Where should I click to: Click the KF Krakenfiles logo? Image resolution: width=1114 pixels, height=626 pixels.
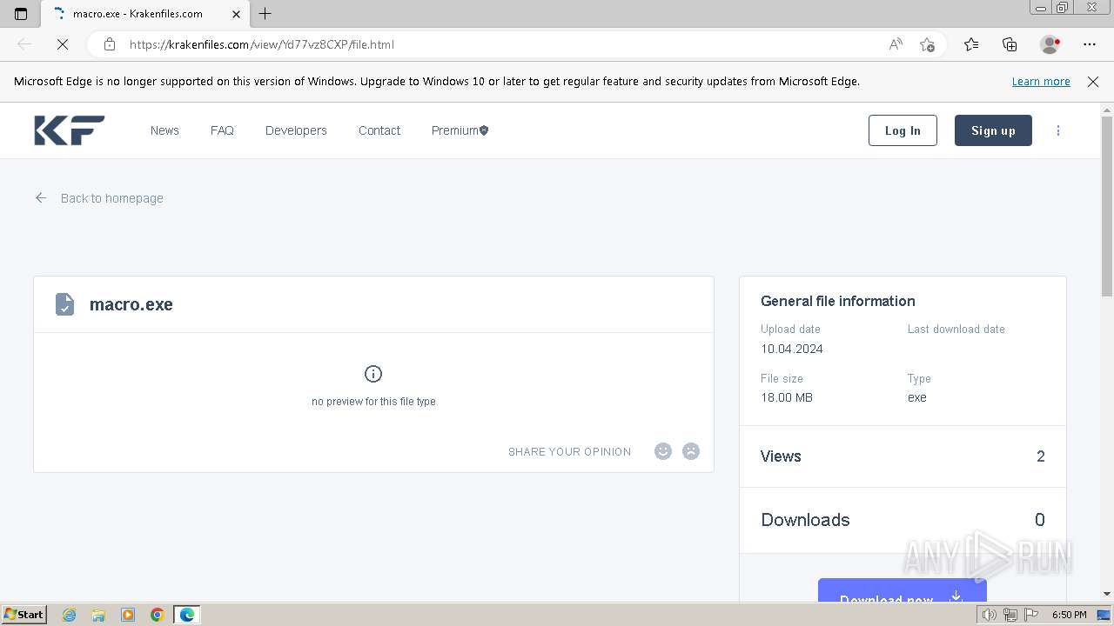[70, 130]
